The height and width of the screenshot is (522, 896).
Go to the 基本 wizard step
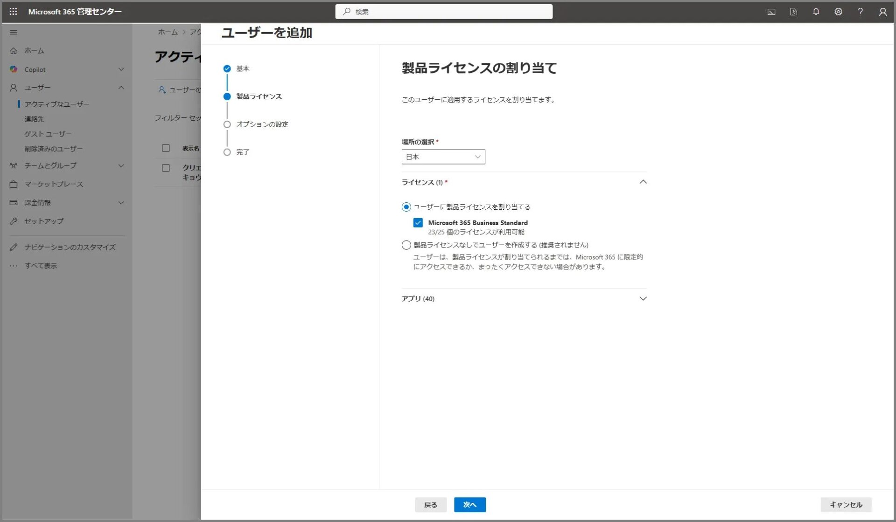tap(242, 69)
